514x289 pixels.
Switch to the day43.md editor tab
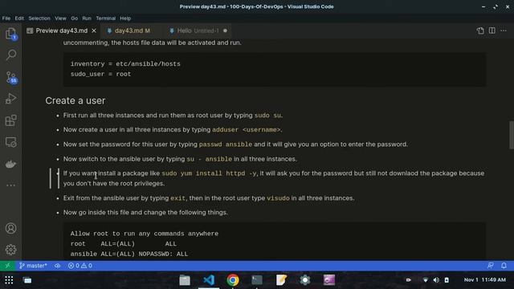point(132,31)
